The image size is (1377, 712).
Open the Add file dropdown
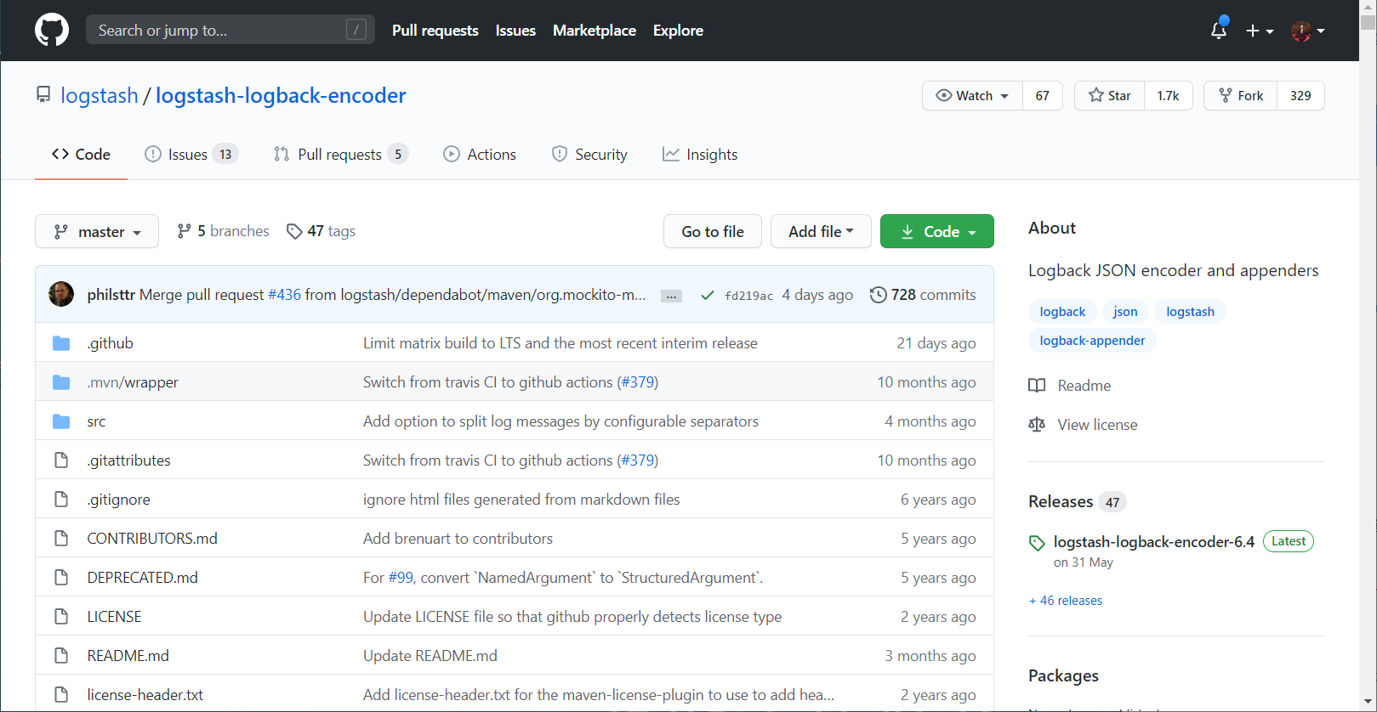coord(821,231)
